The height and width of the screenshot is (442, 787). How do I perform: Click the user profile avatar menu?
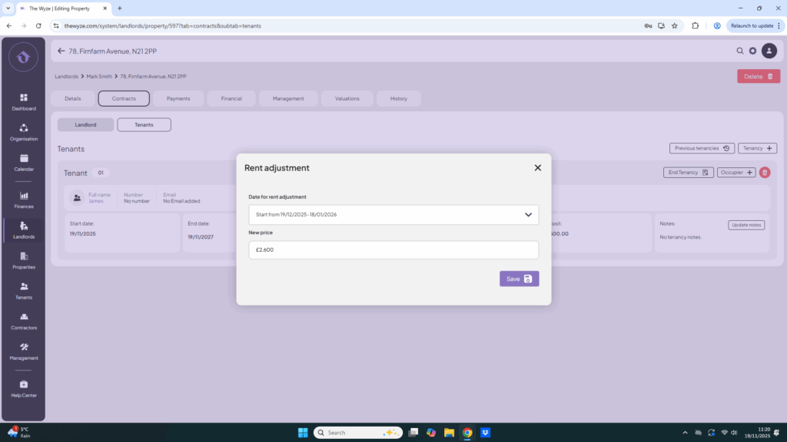pos(769,51)
